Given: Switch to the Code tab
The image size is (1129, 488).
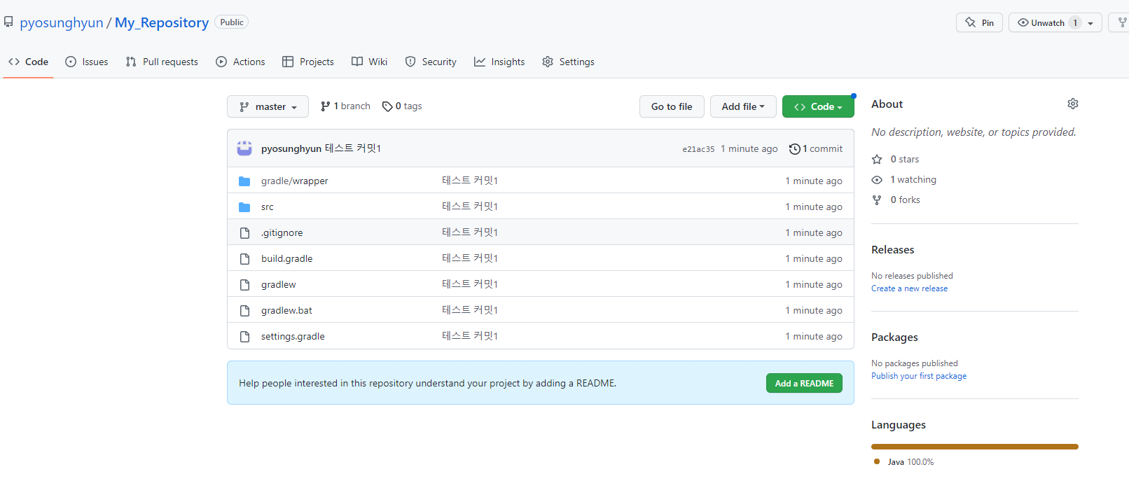Looking at the screenshot, I should point(29,62).
